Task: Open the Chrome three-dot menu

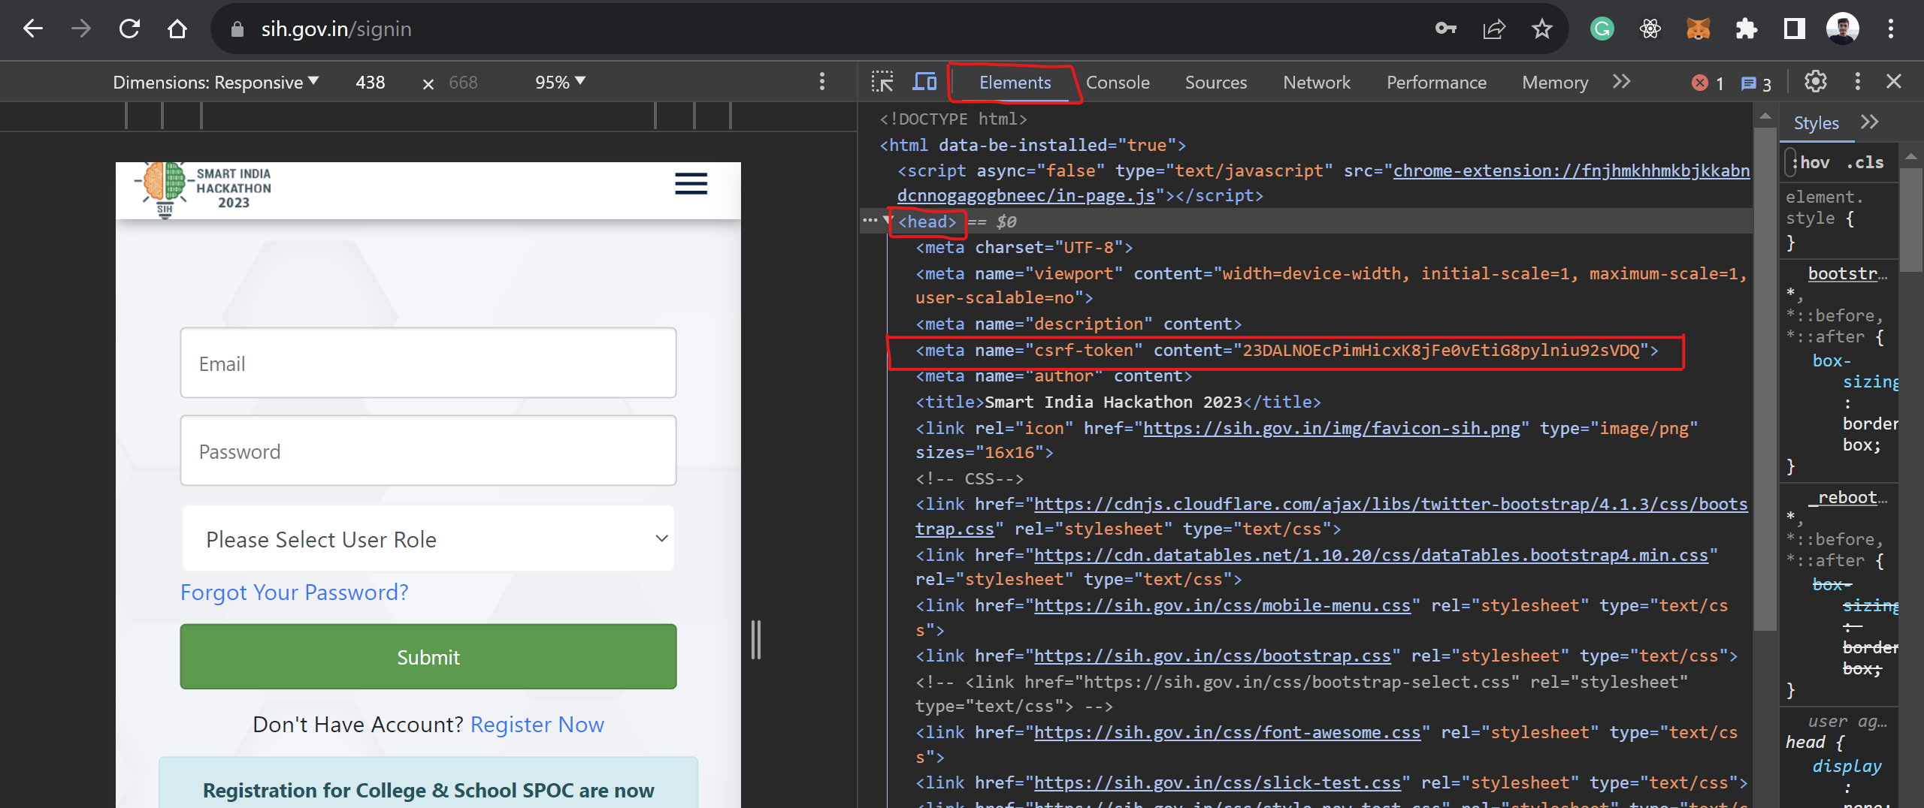Action: (x=1891, y=29)
